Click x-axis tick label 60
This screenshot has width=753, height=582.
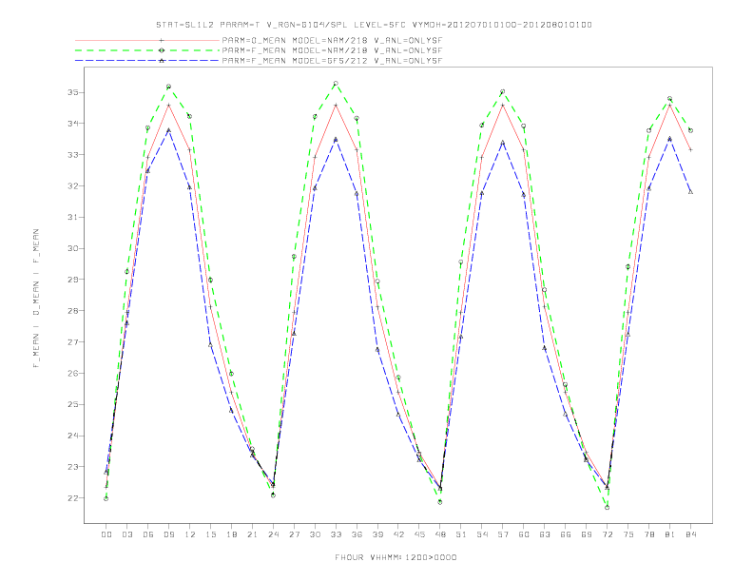524,534
